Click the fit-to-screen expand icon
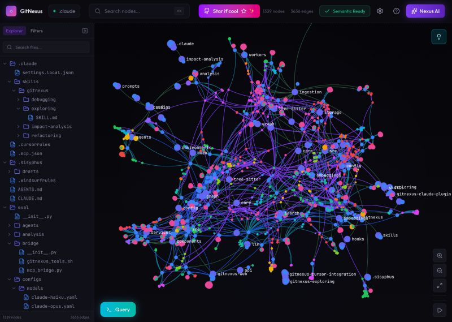 (x=438, y=286)
